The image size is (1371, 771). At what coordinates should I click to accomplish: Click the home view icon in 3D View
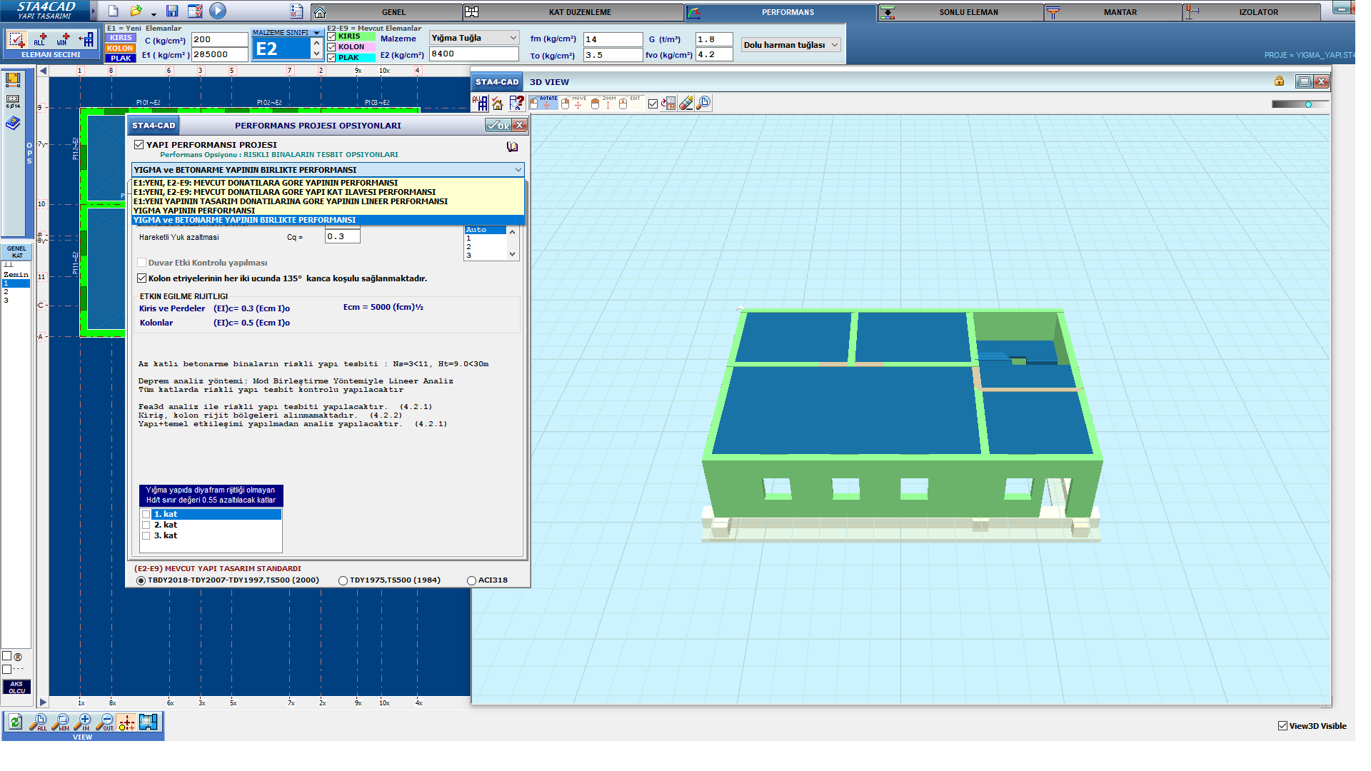pos(498,104)
